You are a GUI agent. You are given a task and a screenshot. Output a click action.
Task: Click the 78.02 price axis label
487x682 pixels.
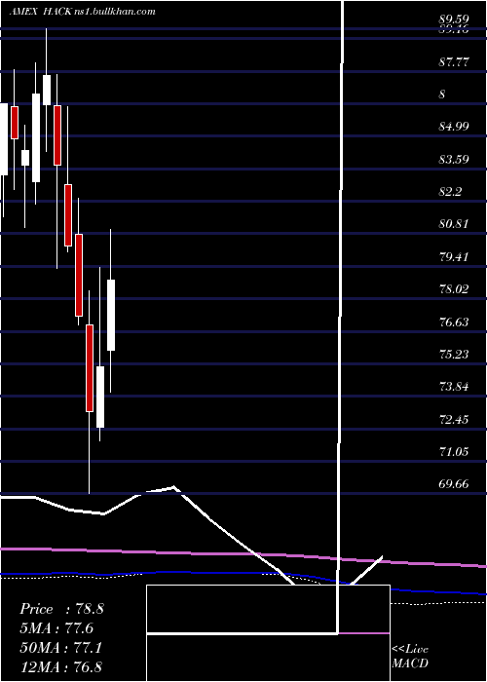pyautogui.click(x=453, y=288)
